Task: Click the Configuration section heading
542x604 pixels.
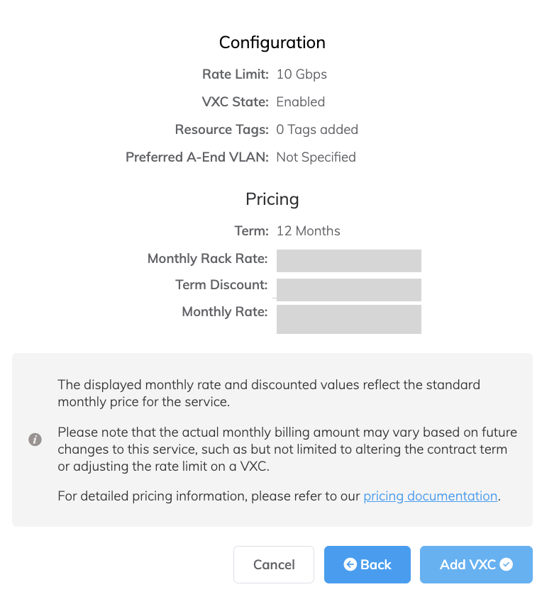Action: 272,43
